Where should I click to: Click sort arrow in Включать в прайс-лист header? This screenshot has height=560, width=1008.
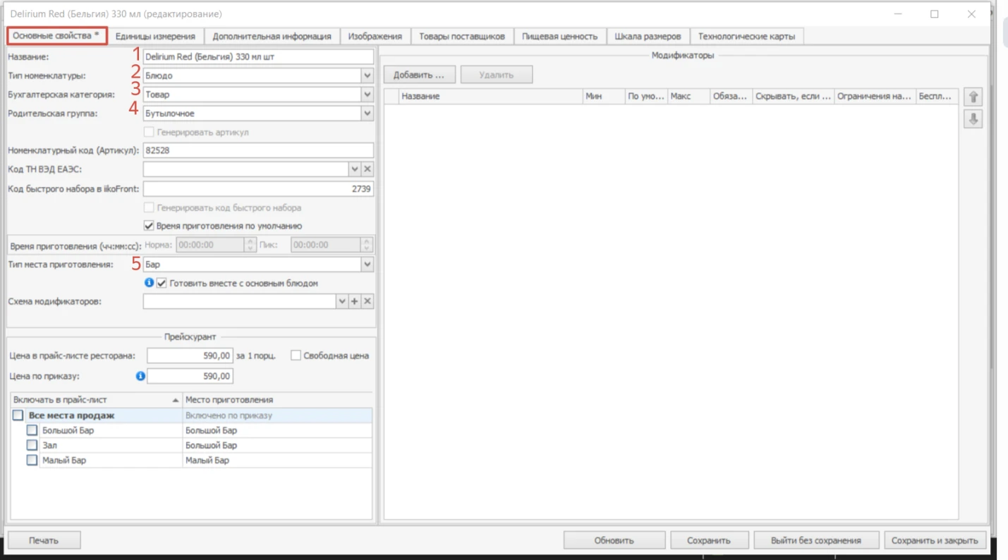pos(176,400)
